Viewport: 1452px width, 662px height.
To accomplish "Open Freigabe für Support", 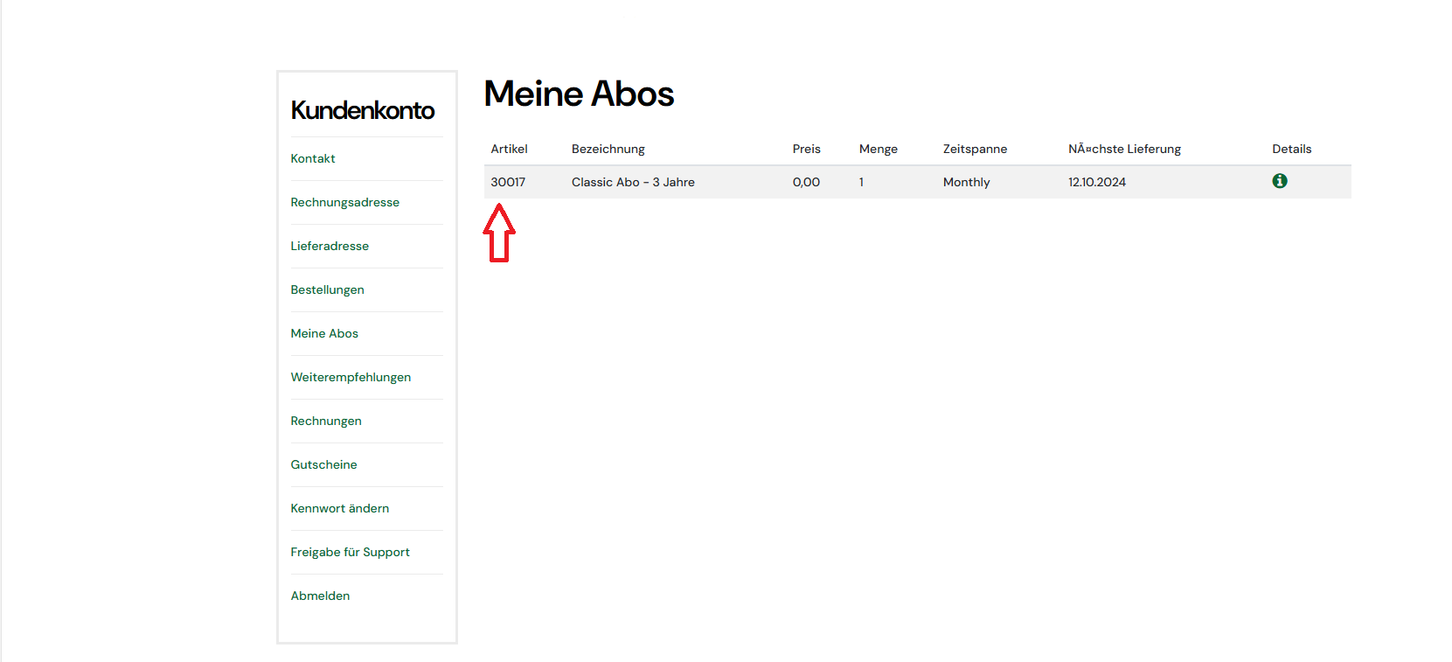I will click(x=351, y=552).
